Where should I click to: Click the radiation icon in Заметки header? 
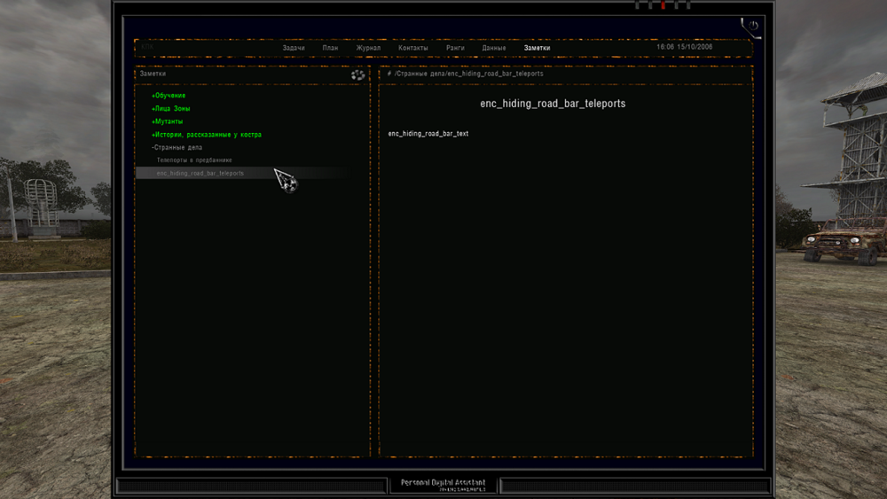[357, 74]
